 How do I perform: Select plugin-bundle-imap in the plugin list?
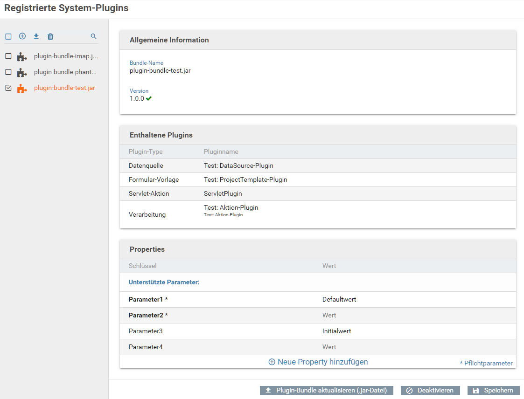(x=66, y=56)
